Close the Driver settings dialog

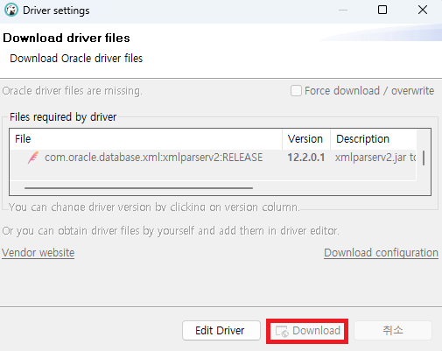[423, 10]
